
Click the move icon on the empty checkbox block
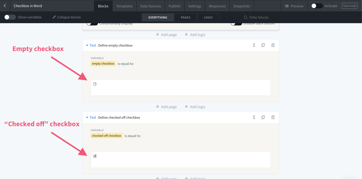point(254,45)
